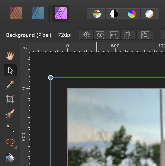Screen dimensions: 165x166
Task: Switch to the Affinity Designer persona
Action: (x=38, y=13)
